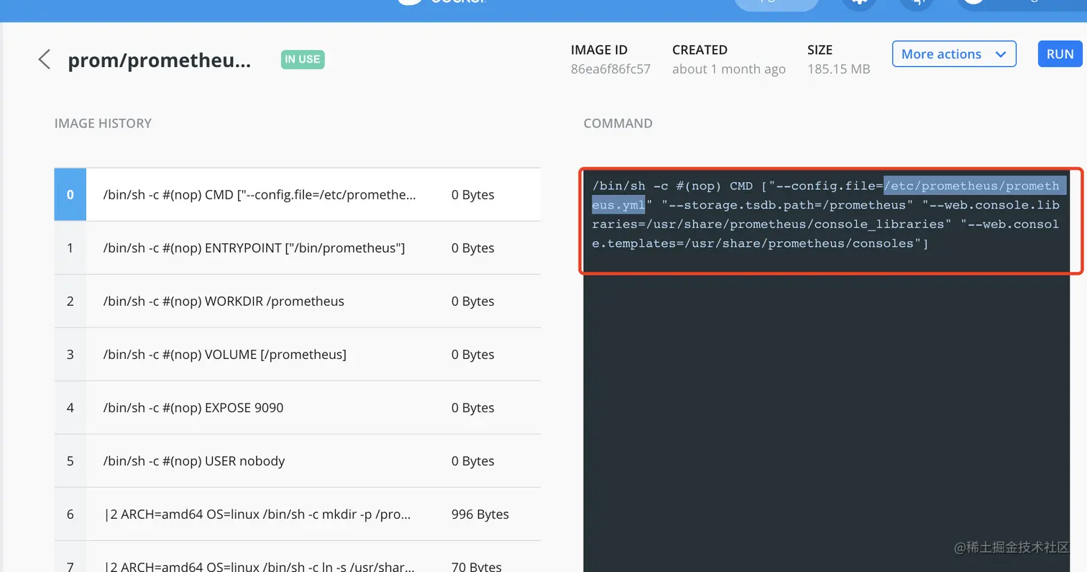Select the mkdir -p layer row
Image resolution: width=1087 pixels, height=572 pixels.
coord(298,514)
